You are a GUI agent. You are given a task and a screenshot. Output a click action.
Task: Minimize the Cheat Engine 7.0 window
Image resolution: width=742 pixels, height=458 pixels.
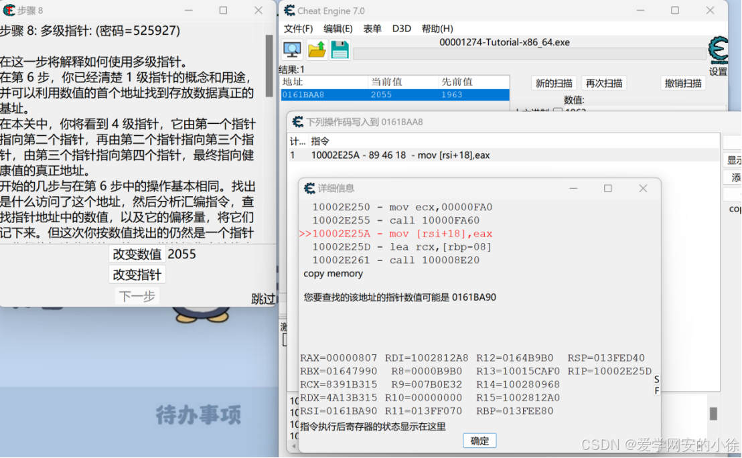(x=640, y=11)
